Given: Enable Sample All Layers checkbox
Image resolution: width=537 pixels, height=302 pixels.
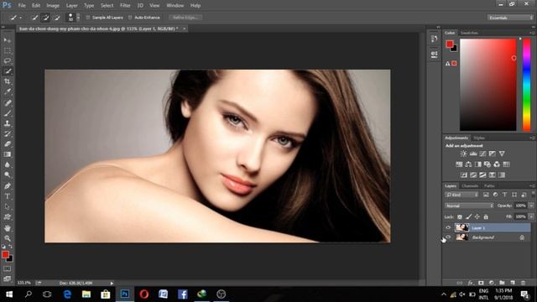Looking at the screenshot, I should [x=88, y=18].
